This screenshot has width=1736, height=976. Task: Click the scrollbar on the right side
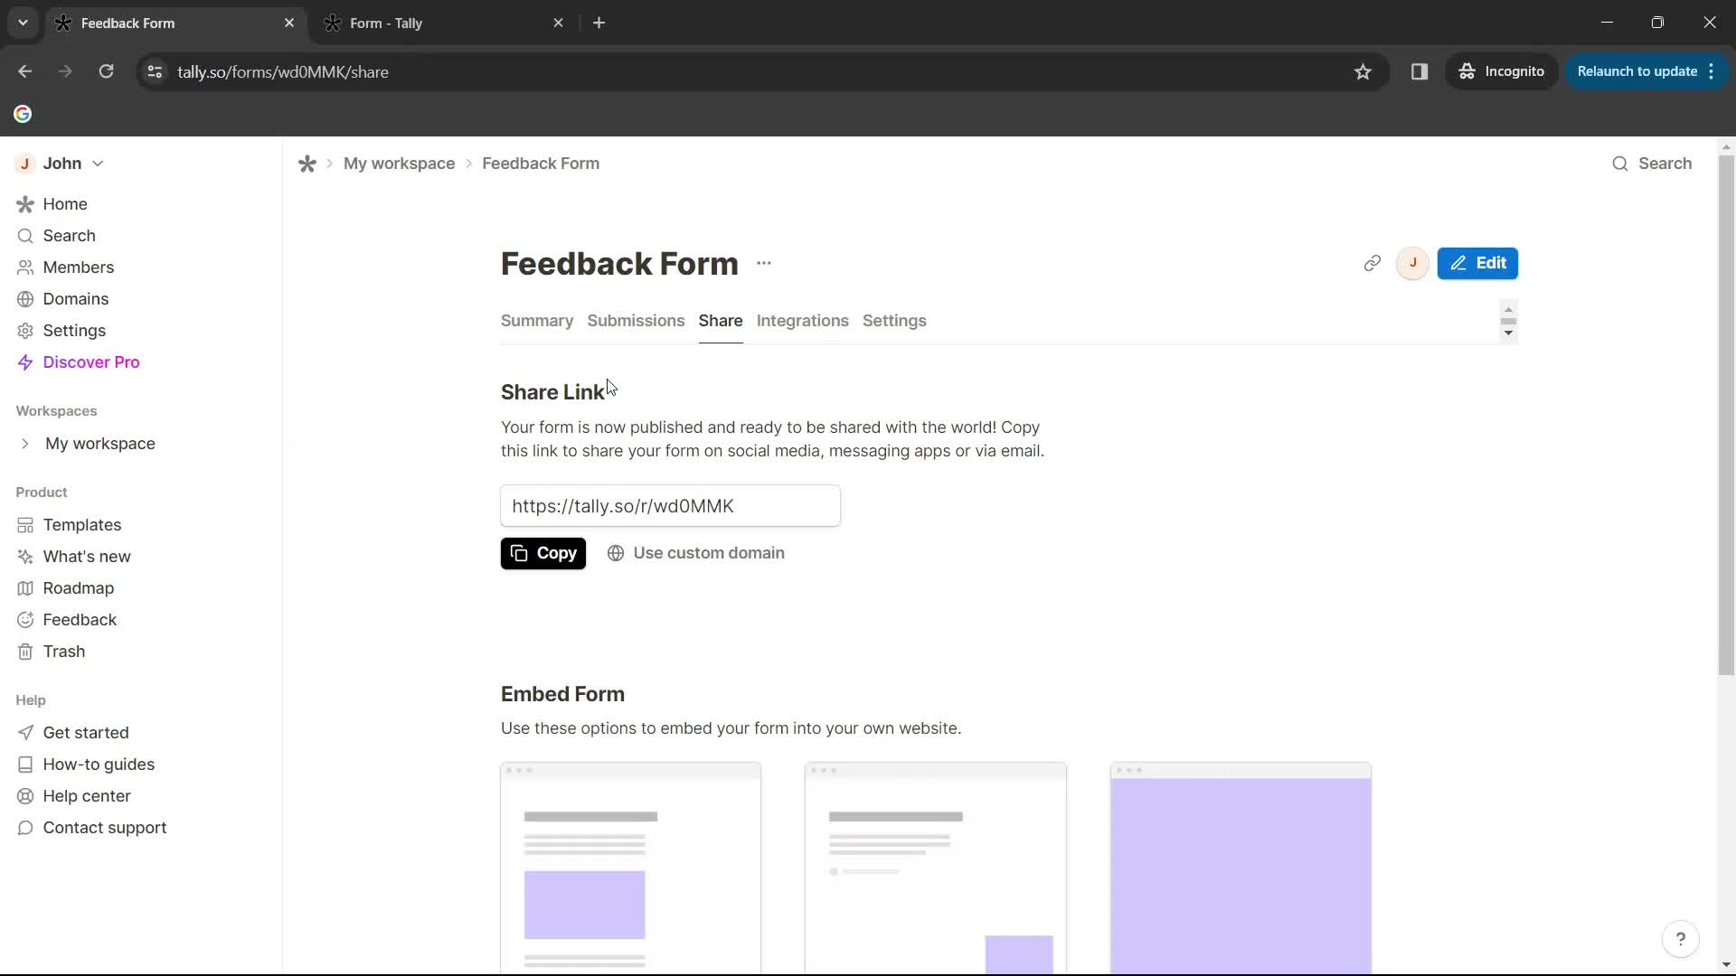click(1508, 322)
